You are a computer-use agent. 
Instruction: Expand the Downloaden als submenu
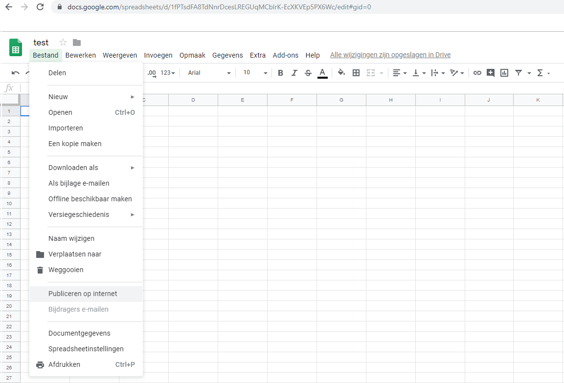pos(73,167)
